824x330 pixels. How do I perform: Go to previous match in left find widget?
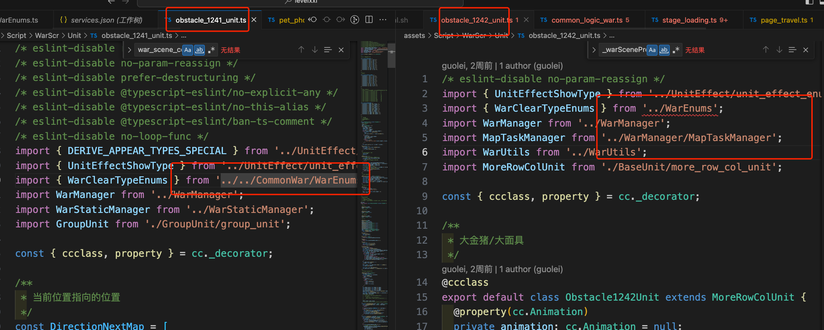click(x=301, y=50)
